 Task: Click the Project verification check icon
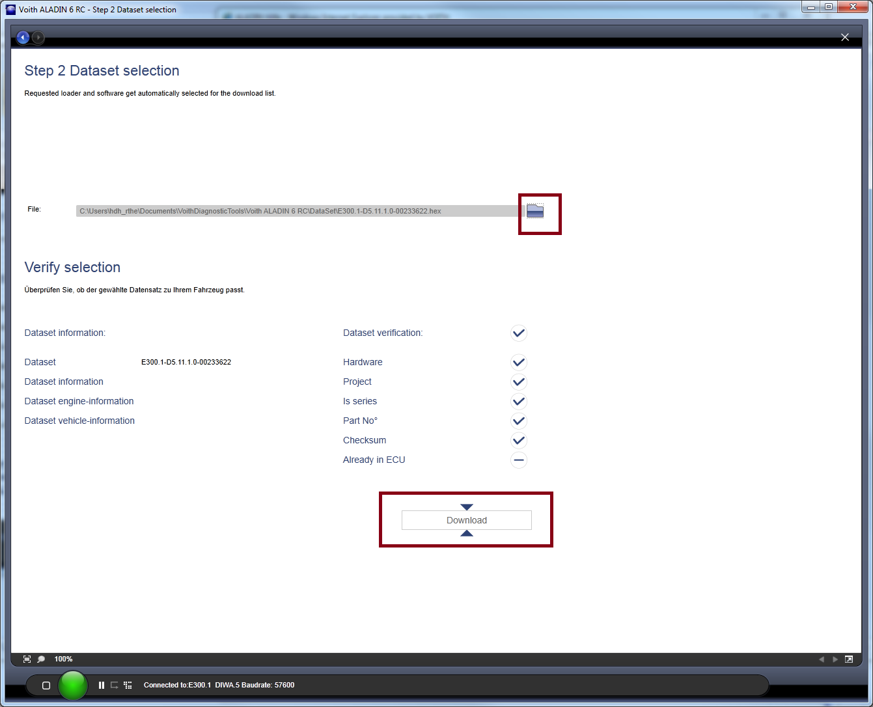(518, 382)
